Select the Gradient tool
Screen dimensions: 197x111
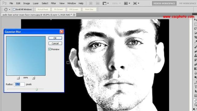pos(195,68)
